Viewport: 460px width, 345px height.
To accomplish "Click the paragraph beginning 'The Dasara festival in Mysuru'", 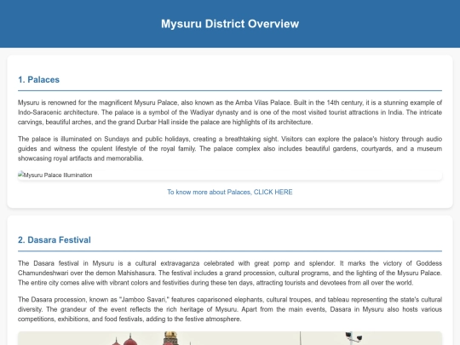I will [x=230, y=273].
